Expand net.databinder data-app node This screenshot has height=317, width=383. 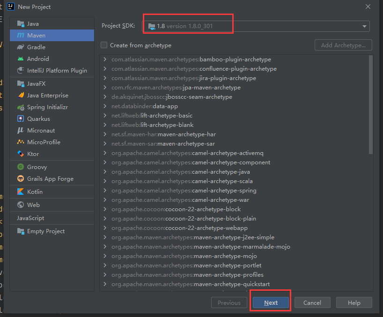pos(105,106)
